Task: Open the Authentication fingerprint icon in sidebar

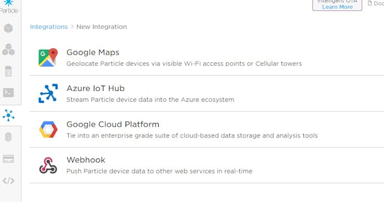Action: tap(8, 137)
